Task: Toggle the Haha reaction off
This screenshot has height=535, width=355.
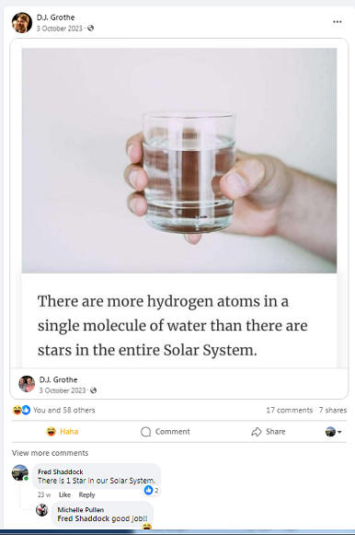Action: (x=63, y=432)
